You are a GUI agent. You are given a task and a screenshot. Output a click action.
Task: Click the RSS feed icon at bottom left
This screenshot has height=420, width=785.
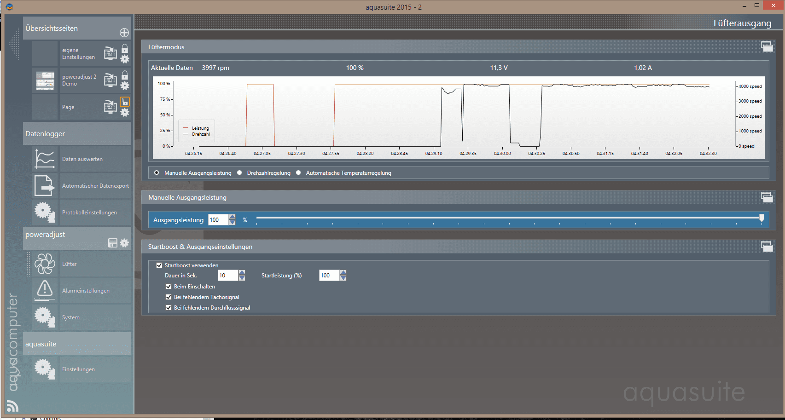tap(12, 406)
